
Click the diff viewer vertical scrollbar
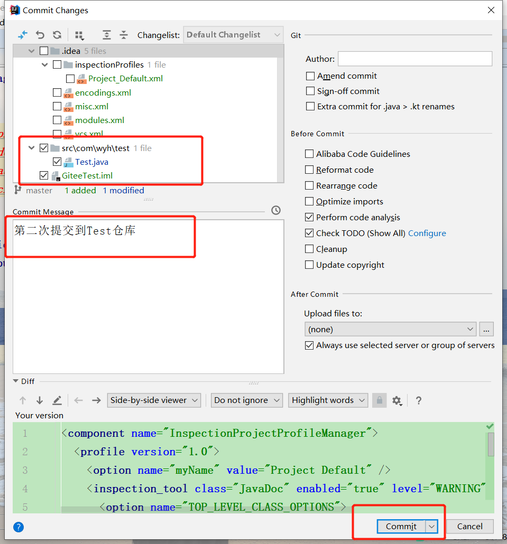(491, 445)
